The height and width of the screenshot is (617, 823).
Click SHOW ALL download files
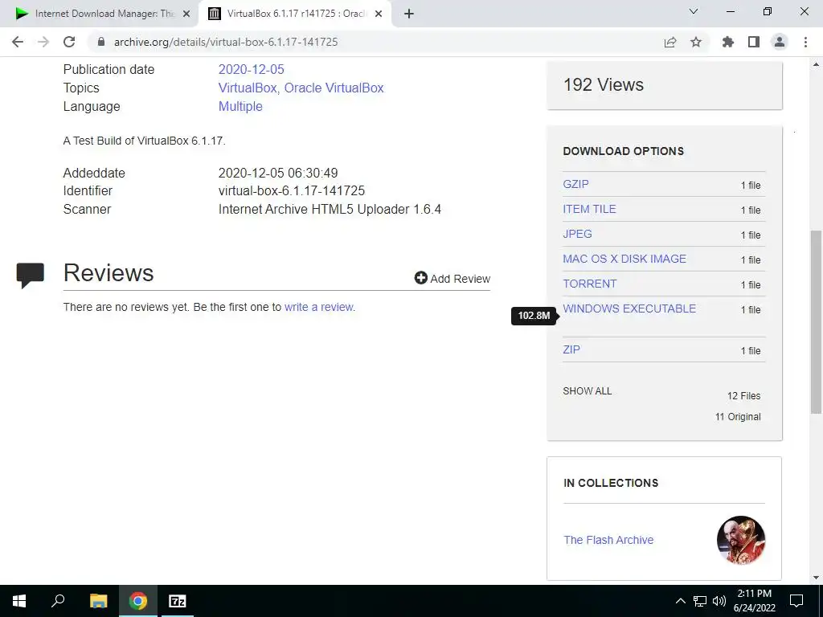[588, 391]
